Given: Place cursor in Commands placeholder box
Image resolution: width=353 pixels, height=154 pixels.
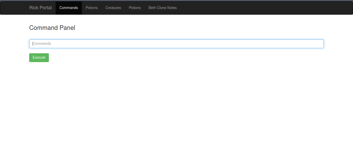Looking at the screenshot, I should click(x=176, y=44).
